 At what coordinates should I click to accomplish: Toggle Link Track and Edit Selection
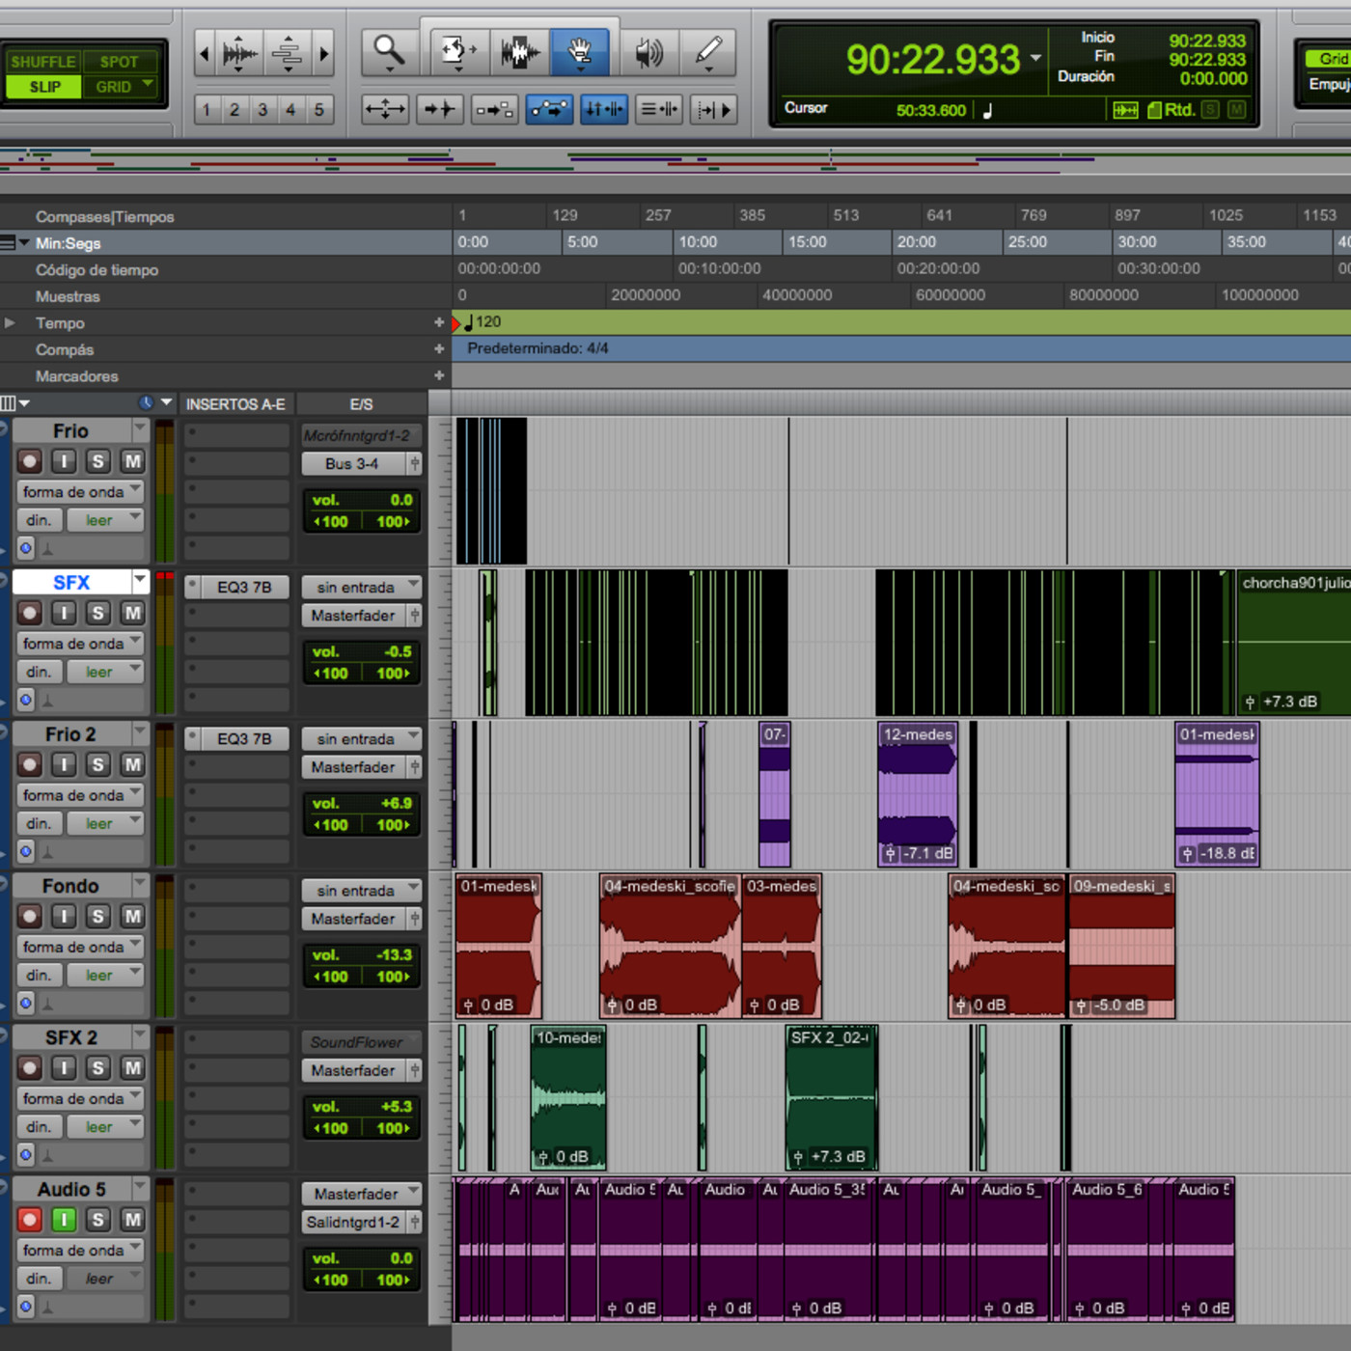659,109
